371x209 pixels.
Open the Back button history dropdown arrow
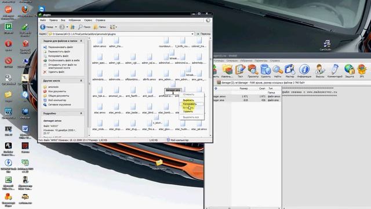pos(56,27)
